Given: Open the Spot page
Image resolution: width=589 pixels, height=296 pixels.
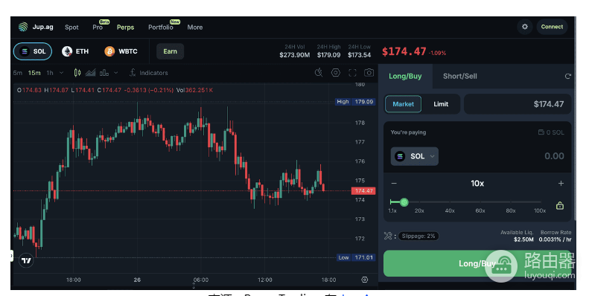Looking at the screenshot, I should pos(71,27).
